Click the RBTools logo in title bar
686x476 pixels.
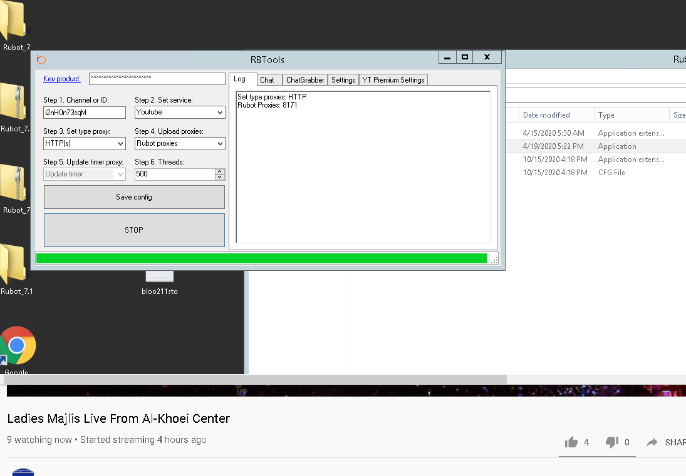click(41, 60)
